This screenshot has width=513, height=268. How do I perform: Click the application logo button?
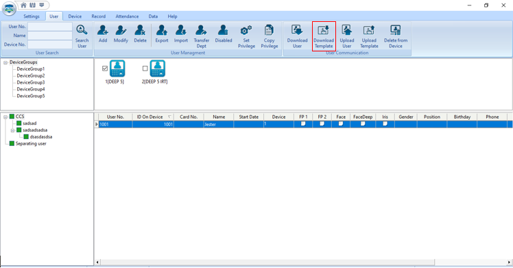[9, 8]
